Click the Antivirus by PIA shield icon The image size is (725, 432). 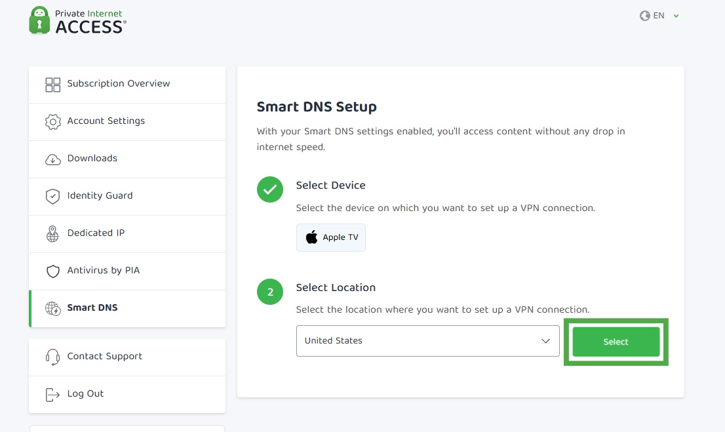coord(52,271)
